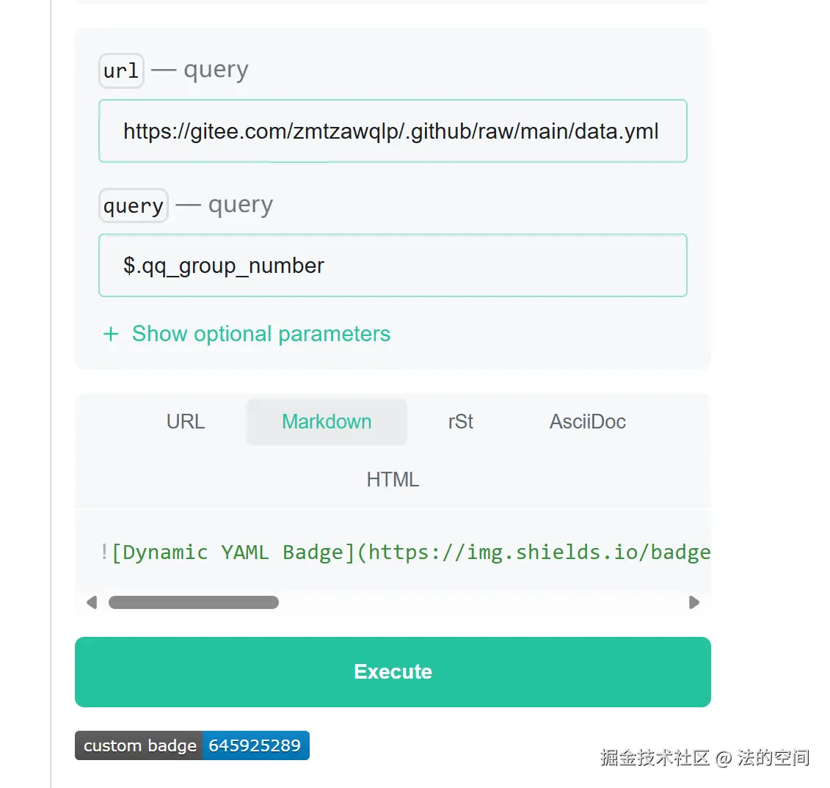This screenshot has width=830, height=788.
Task: Select the Markdown format tab
Action: click(x=327, y=422)
